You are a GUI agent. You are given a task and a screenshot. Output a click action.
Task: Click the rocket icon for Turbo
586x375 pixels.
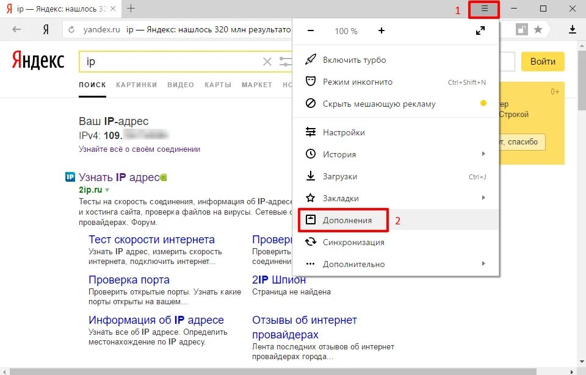click(x=311, y=59)
